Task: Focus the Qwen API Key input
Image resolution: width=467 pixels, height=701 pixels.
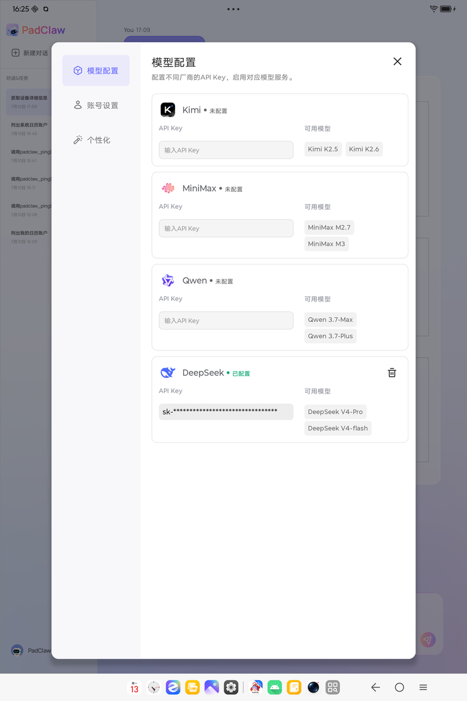Action: [226, 321]
